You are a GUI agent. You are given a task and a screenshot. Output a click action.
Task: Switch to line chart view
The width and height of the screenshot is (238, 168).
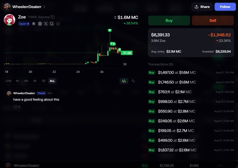point(133,81)
